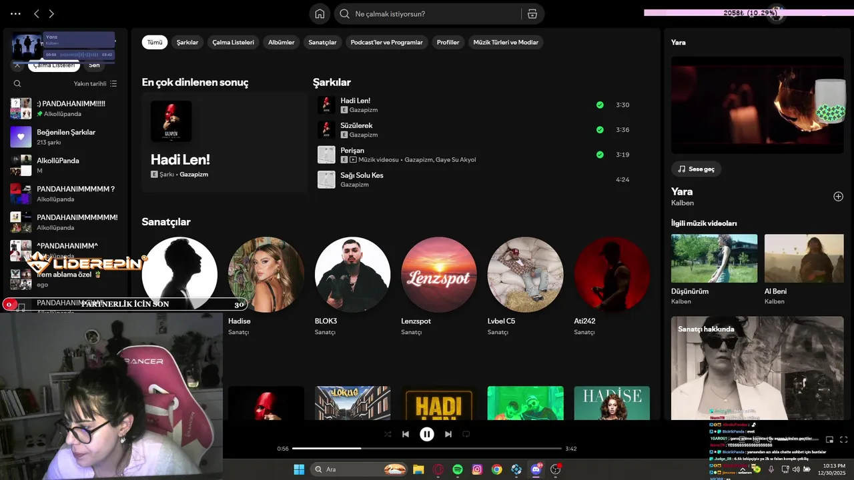Open the Ati242 artist circle

point(612,275)
